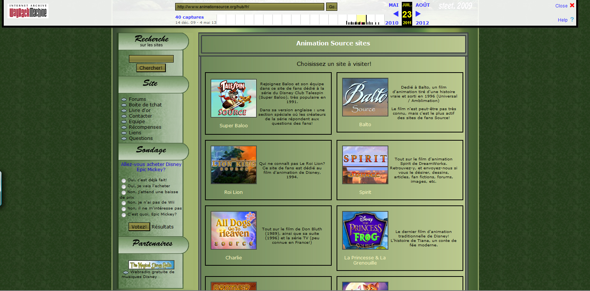Image resolution: width=590 pixels, height=291 pixels.
Task: Jump to the AOÛT capture month
Action: pos(423,5)
